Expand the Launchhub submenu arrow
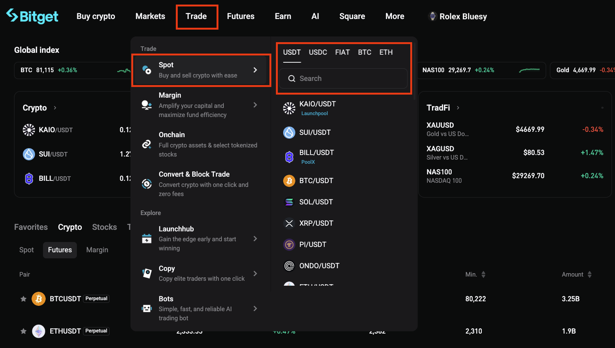This screenshot has width=615, height=348. click(255, 239)
